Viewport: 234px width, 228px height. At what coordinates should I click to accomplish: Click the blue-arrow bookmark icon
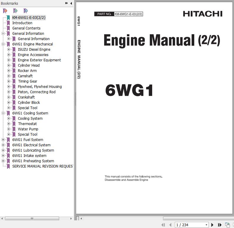tap(26, 11)
